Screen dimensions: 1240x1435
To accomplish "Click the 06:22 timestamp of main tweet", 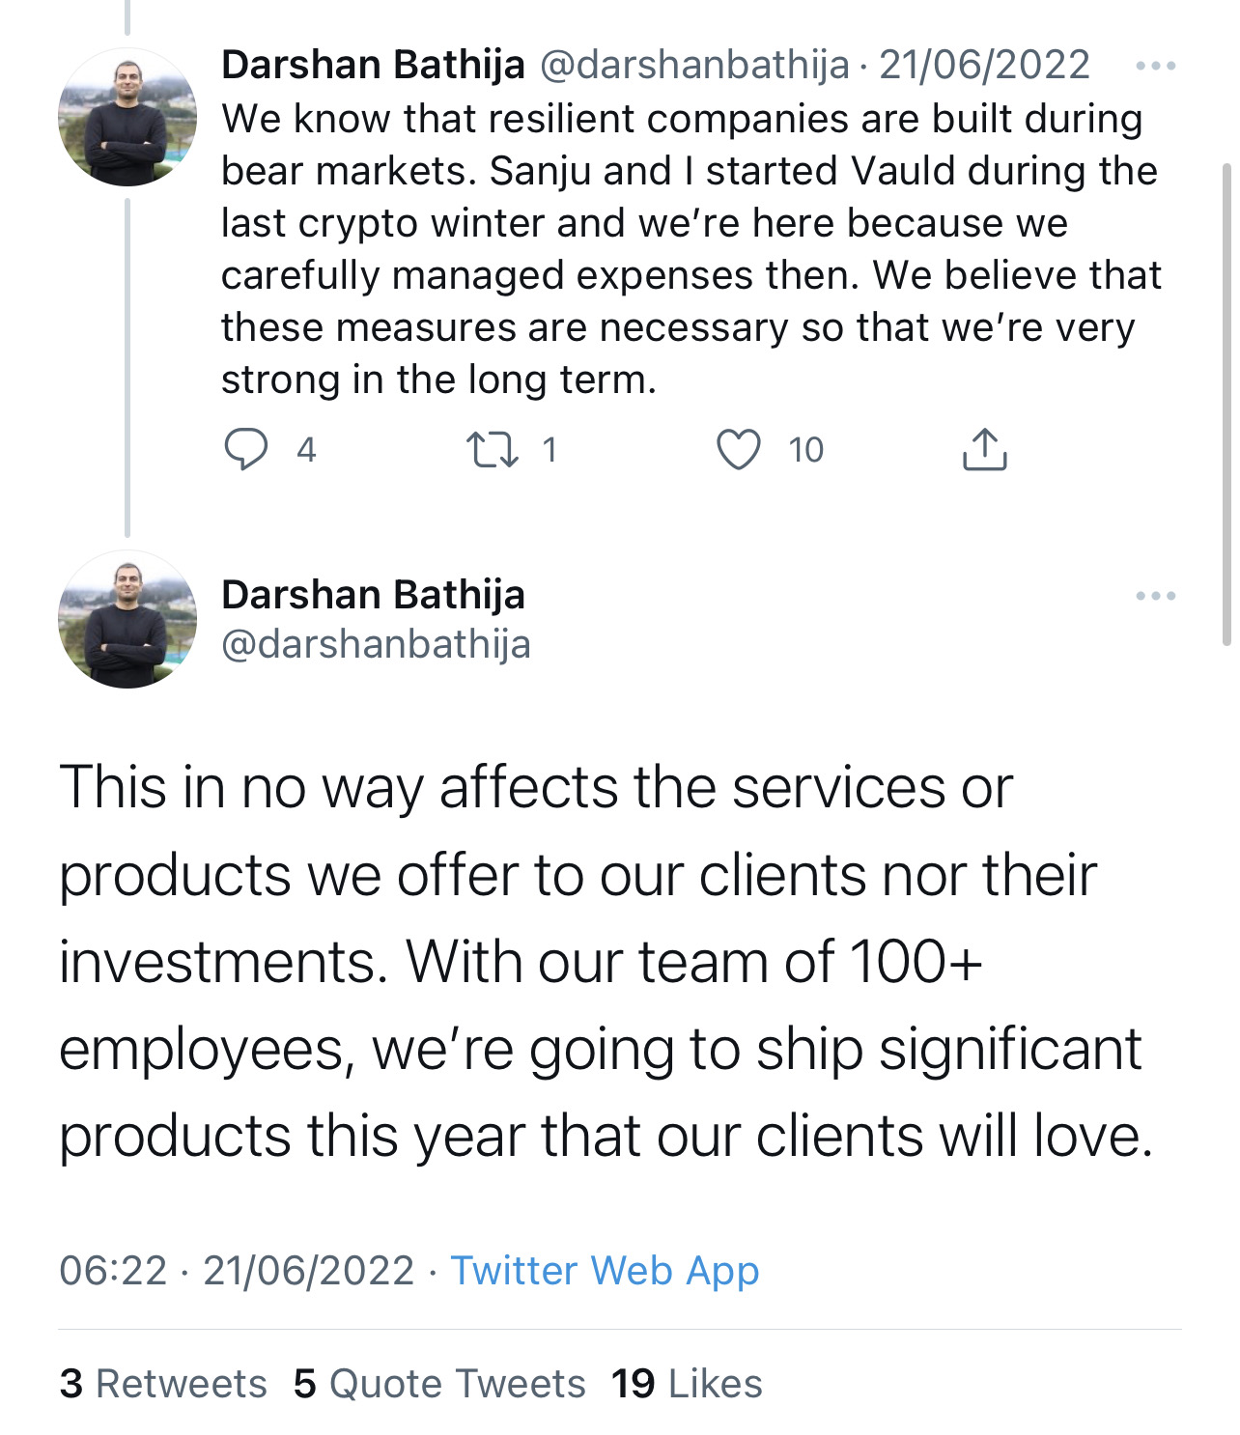I will [x=113, y=1271].
